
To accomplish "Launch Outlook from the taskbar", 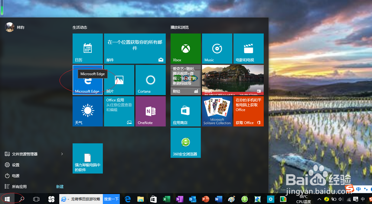I will (193, 199).
